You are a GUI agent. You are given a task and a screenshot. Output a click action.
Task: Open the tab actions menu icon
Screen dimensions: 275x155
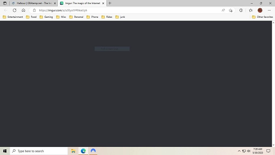pos(5,3)
